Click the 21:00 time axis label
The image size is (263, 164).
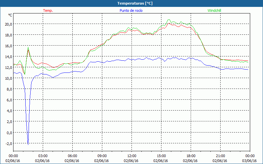(x=220, y=156)
